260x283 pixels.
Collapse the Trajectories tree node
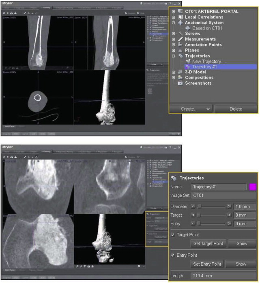pos(174,56)
